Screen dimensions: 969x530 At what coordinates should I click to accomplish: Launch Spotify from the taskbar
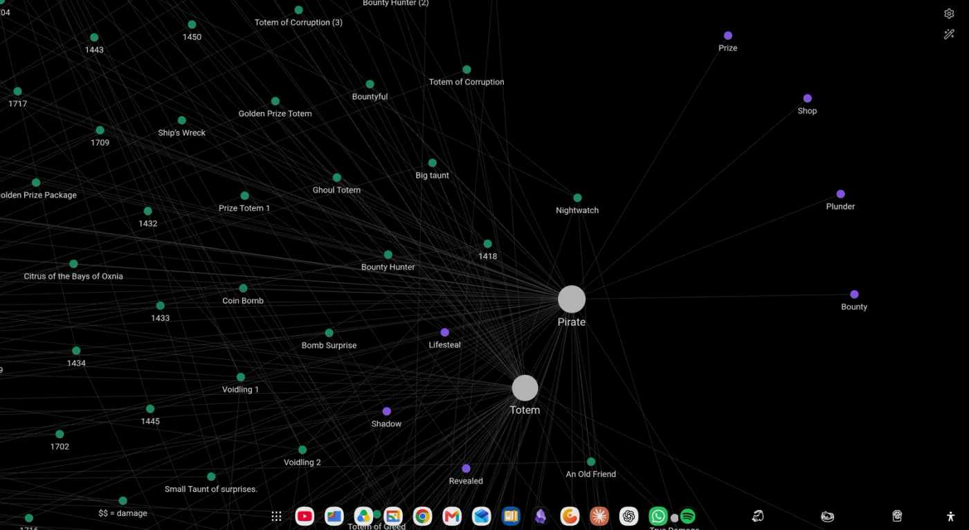(687, 516)
